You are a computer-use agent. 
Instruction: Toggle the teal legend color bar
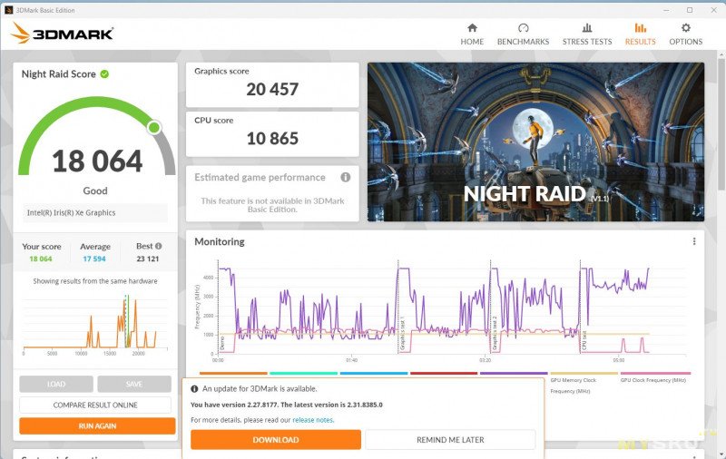coord(303,373)
